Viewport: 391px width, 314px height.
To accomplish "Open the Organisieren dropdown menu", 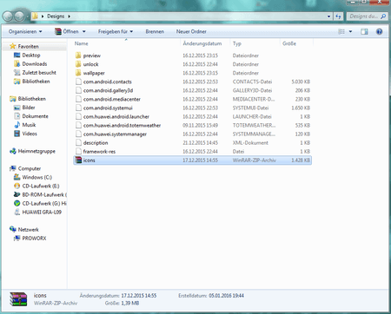I will (25, 31).
